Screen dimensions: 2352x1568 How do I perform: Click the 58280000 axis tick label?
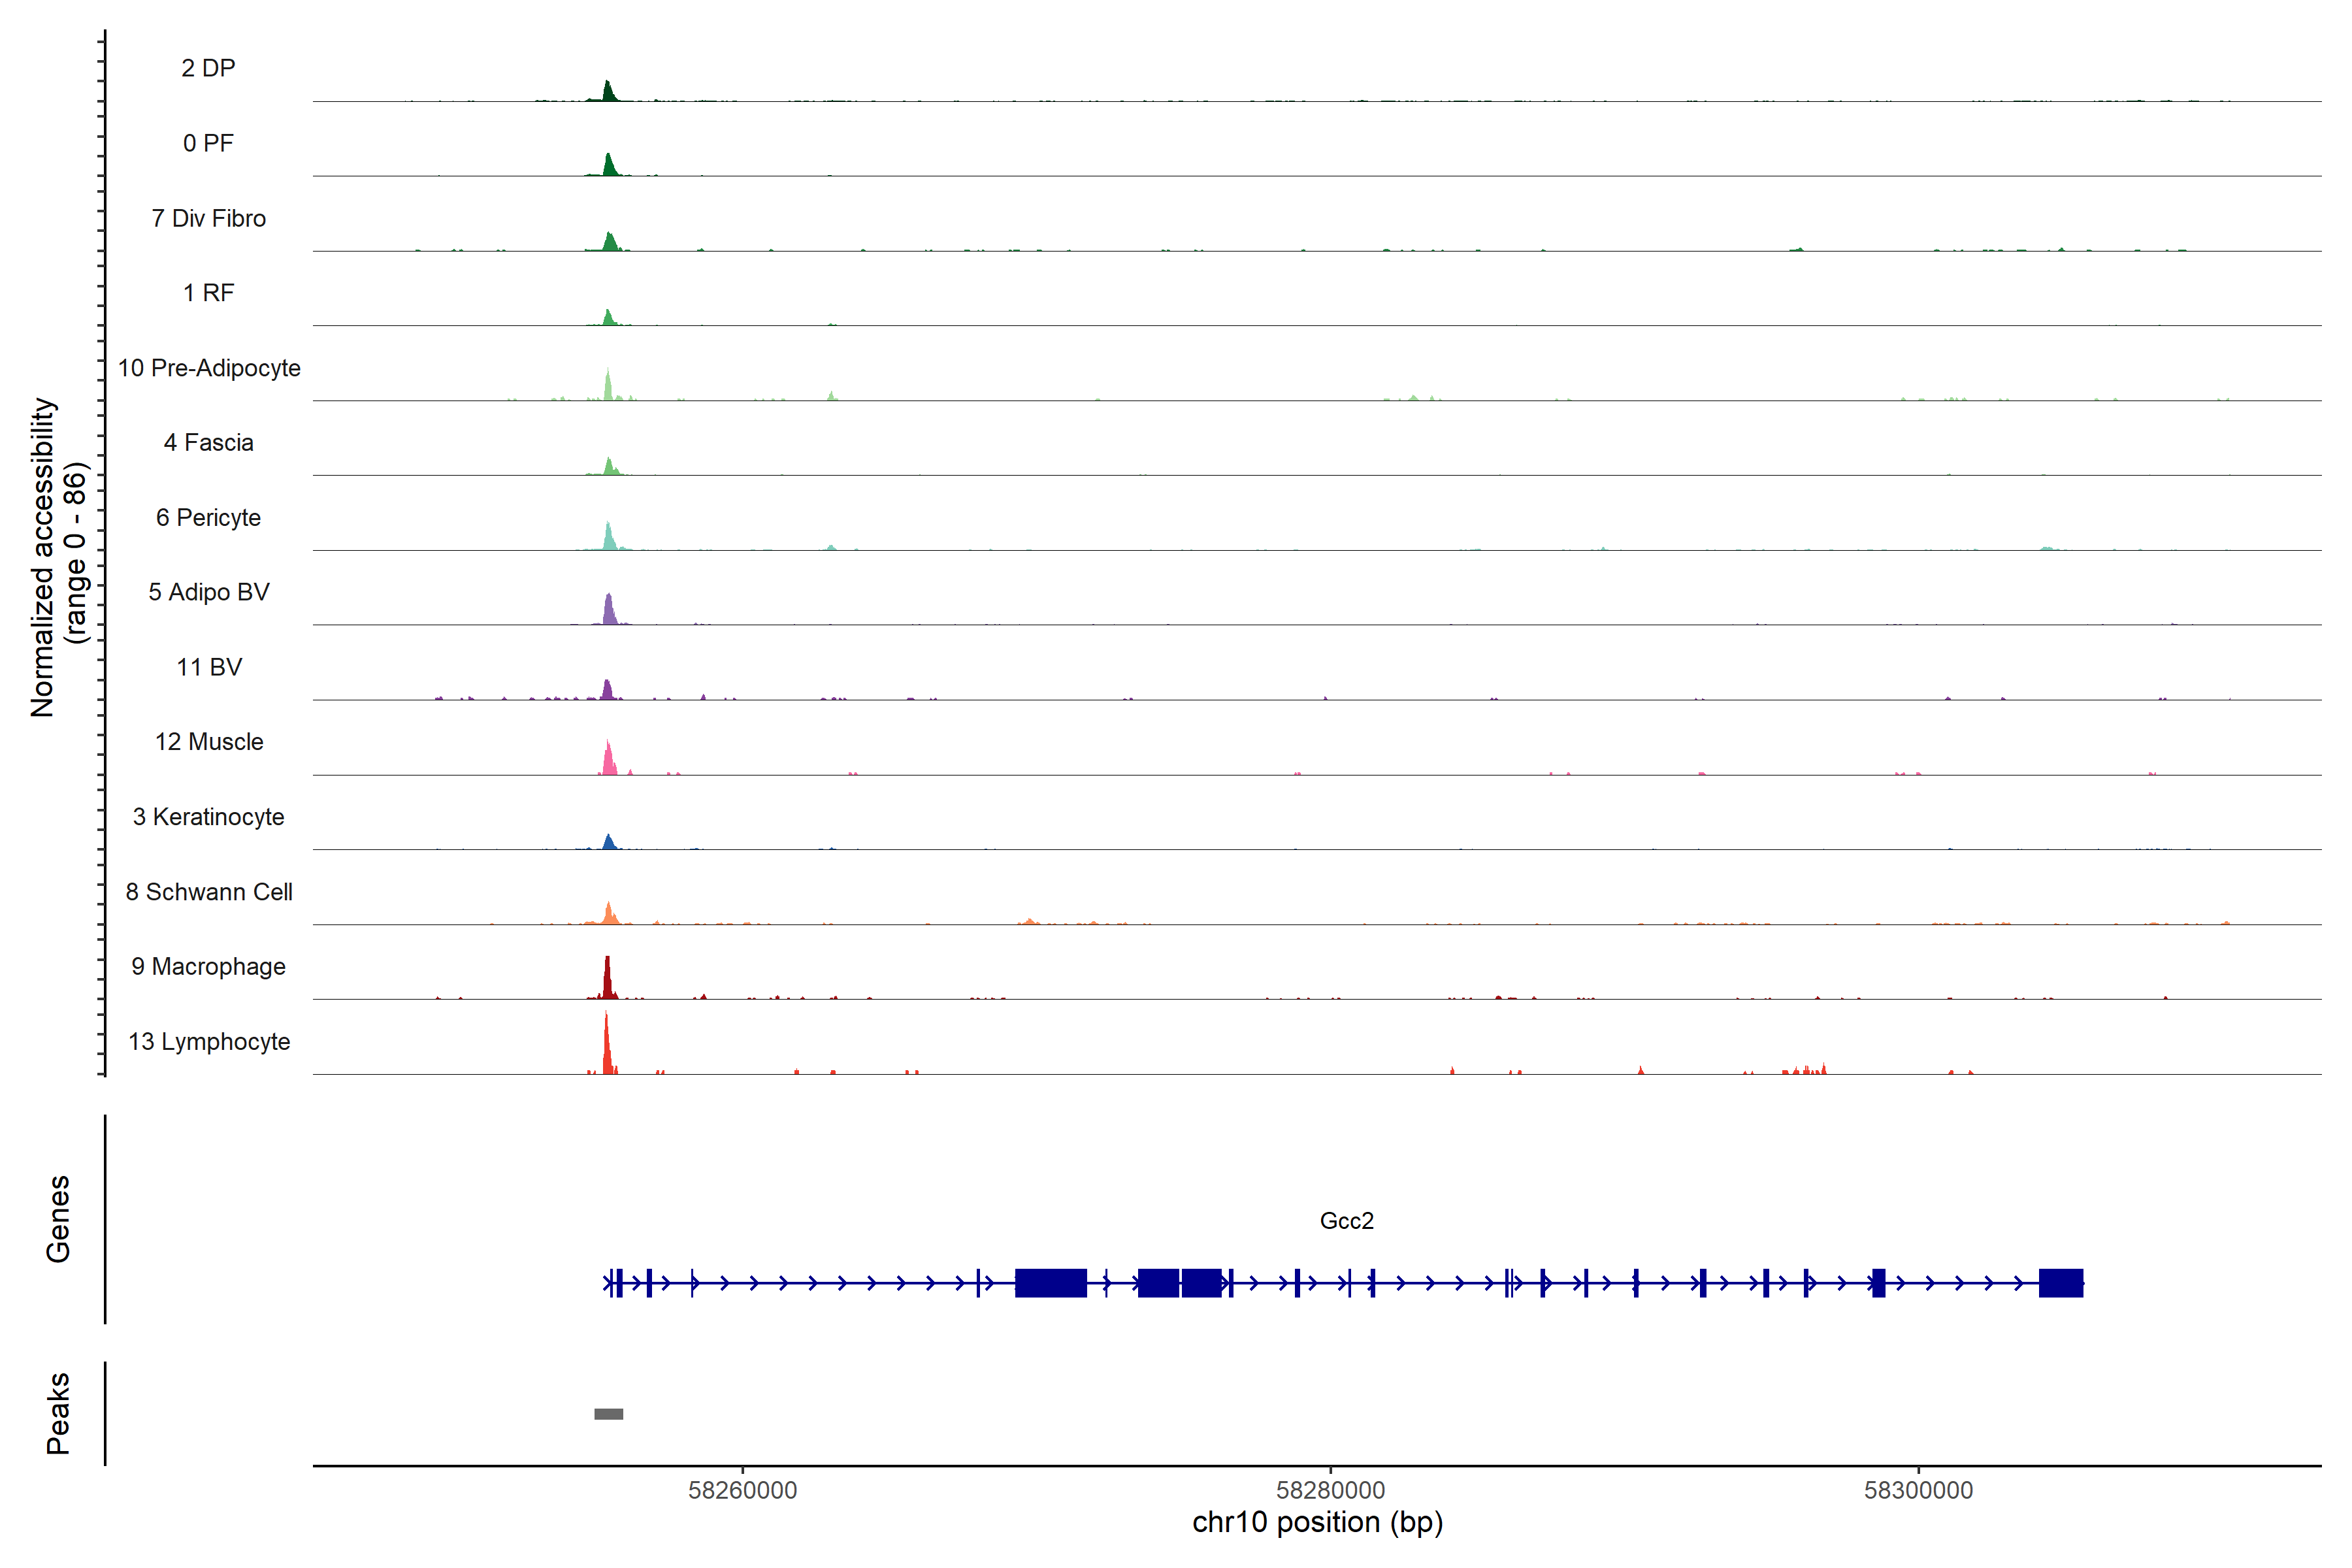(x=1330, y=1490)
